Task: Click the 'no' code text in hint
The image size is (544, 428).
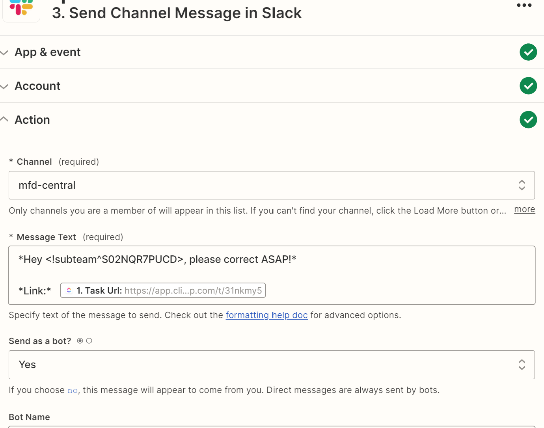Action: click(73, 391)
